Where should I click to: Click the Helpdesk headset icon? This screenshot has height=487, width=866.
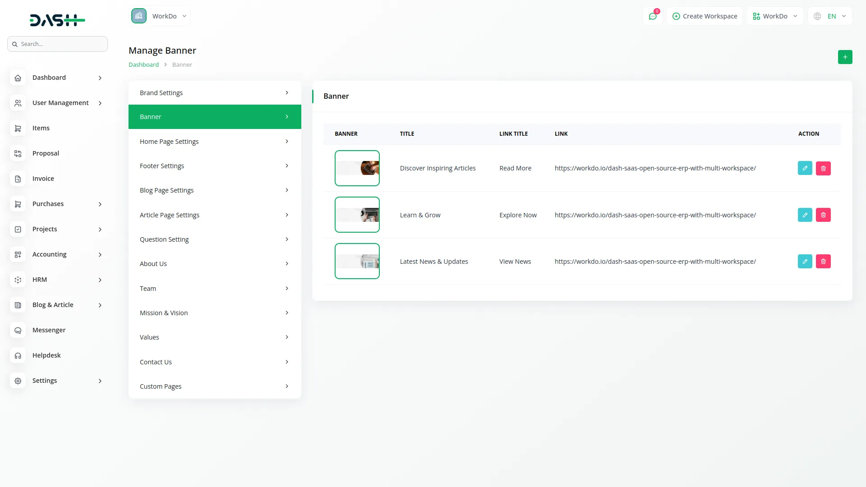point(18,356)
